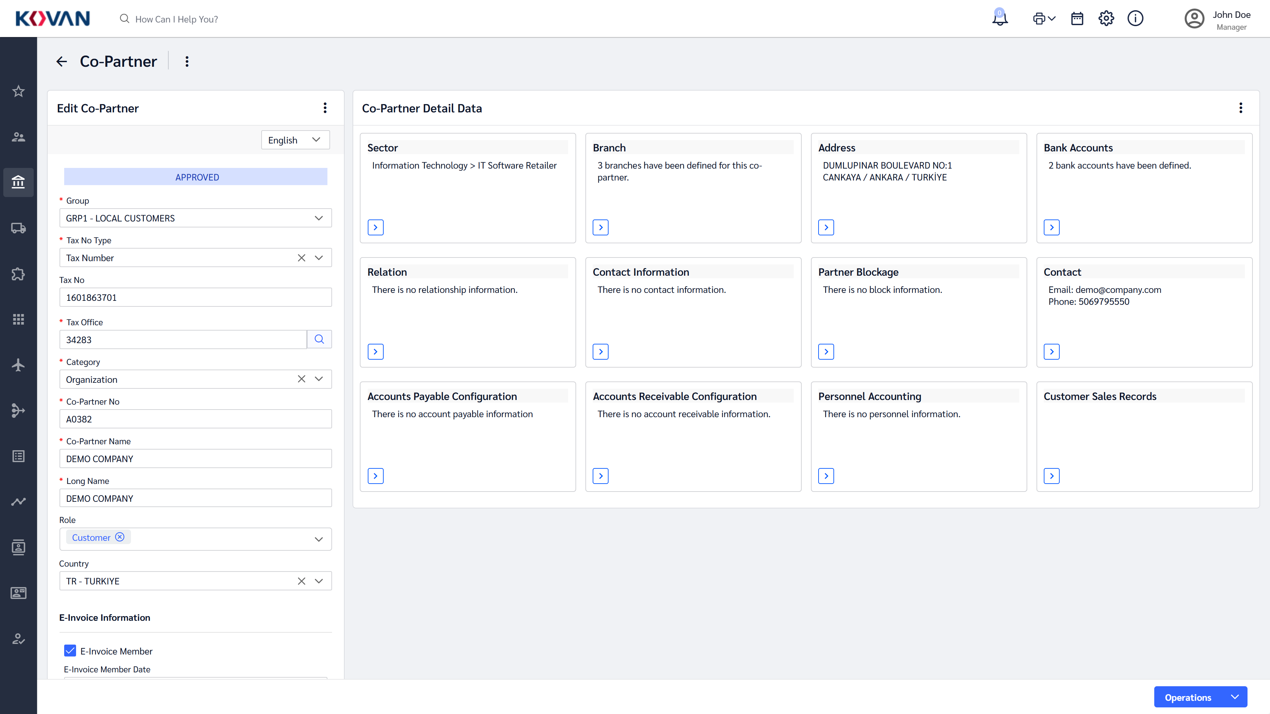Open the people icon in sidebar
This screenshot has width=1270, height=714.
pos(18,137)
